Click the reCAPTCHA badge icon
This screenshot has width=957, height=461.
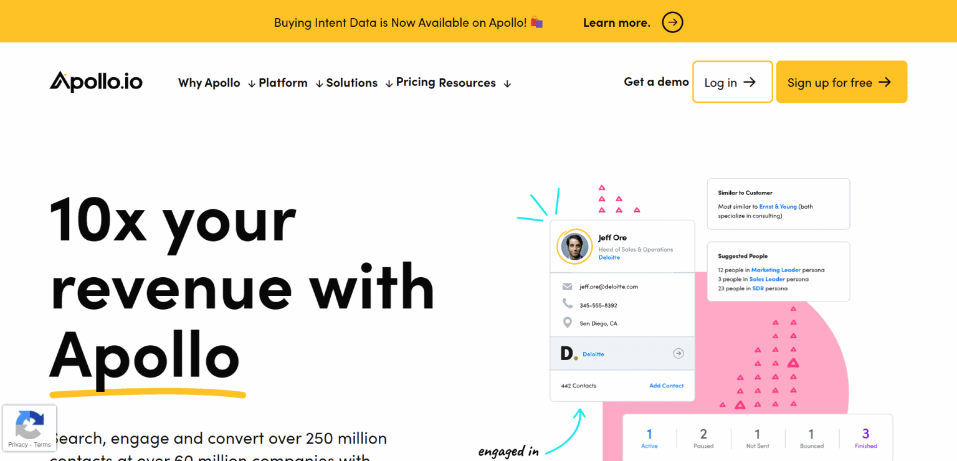click(x=29, y=424)
